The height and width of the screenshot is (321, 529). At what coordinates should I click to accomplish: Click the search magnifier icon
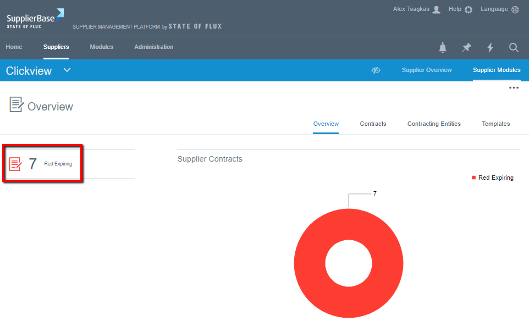(x=514, y=48)
